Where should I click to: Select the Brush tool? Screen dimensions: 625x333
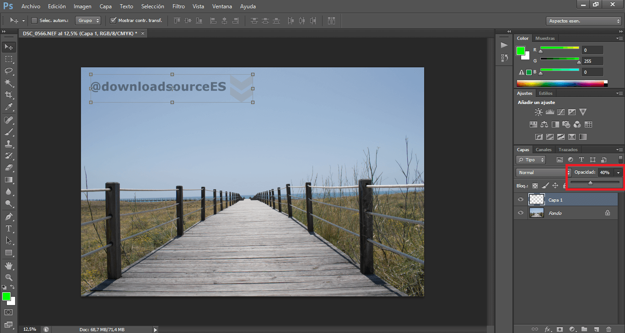pyautogui.click(x=9, y=132)
